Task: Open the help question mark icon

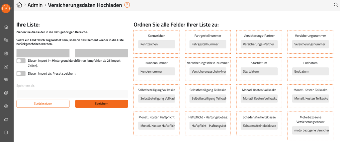Action: [x=127, y=5]
